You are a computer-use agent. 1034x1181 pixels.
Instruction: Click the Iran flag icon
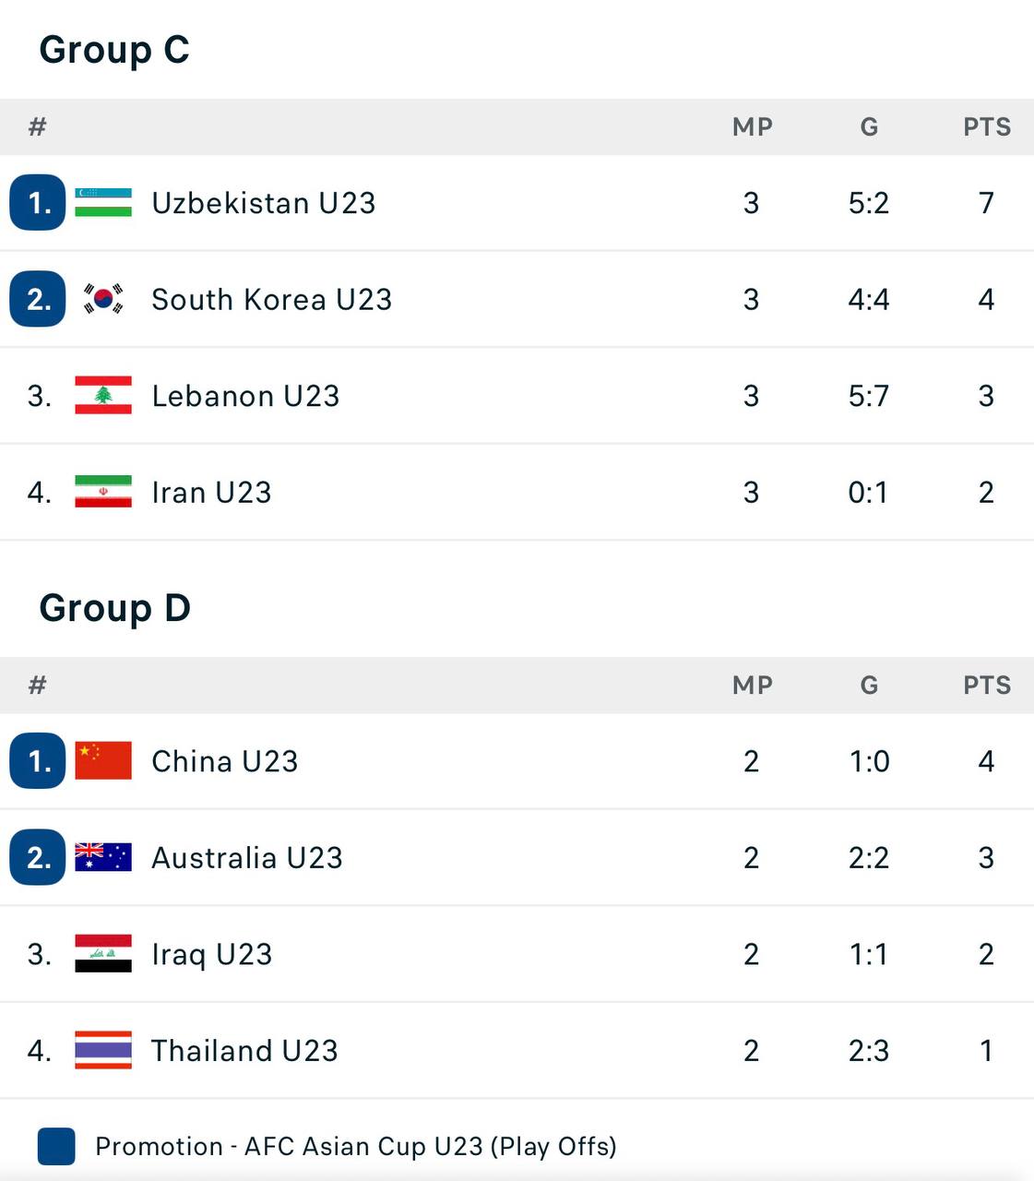click(x=103, y=492)
